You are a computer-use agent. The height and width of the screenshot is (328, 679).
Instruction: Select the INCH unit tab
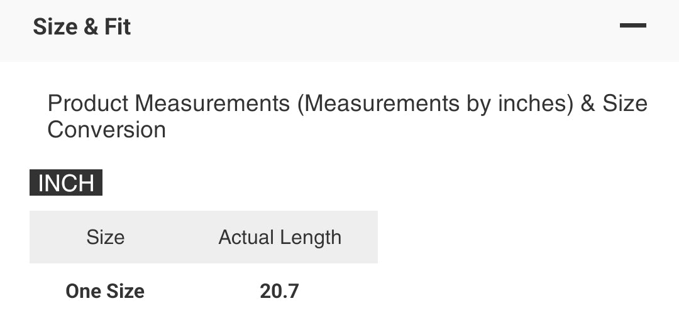pos(66,183)
